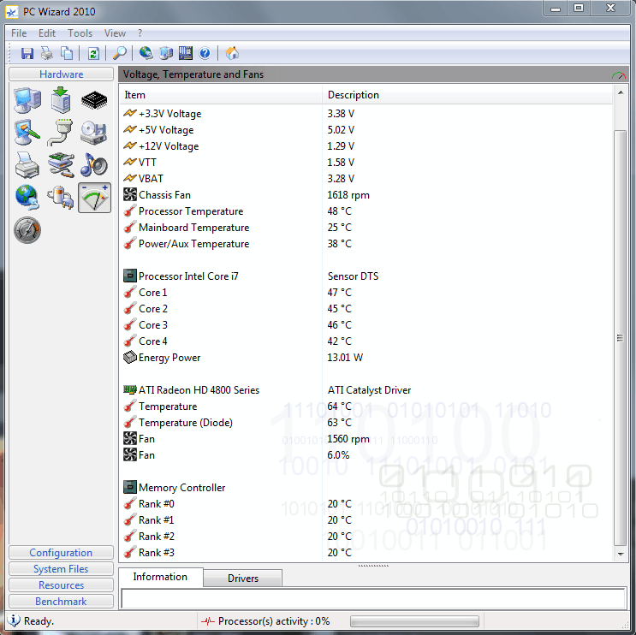Click the Ready status bar info icon
The image size is (636, 635).
(14, 620)
